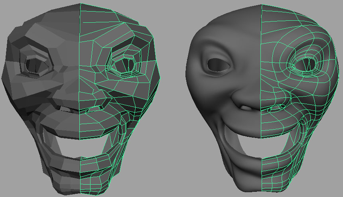This screenshot has height=197, width=343.
Task: Pick the smoothed head's wireframe eye loops
Action: coord(305,64)
